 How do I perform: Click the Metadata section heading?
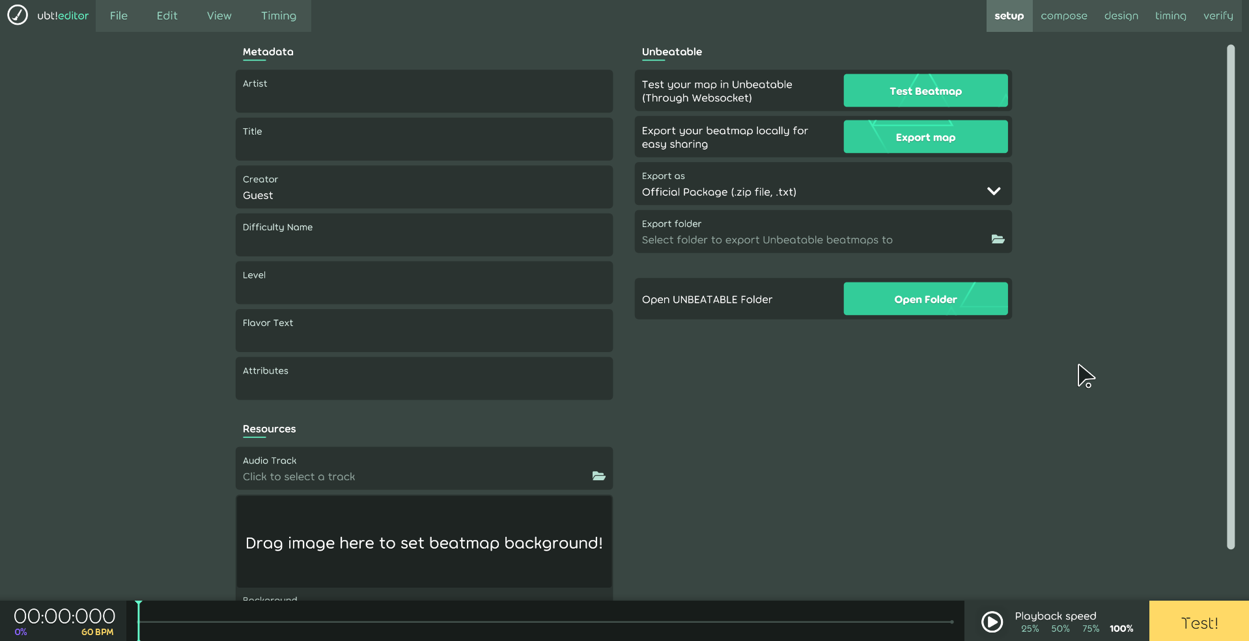click(268, 52)
